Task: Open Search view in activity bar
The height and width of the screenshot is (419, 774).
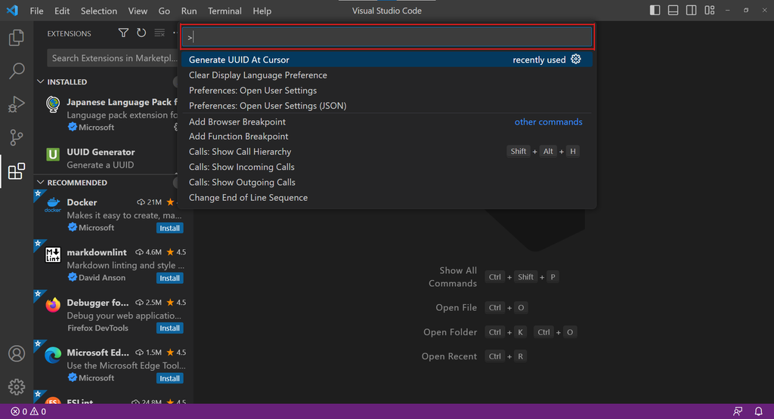Action: [16, 71]
